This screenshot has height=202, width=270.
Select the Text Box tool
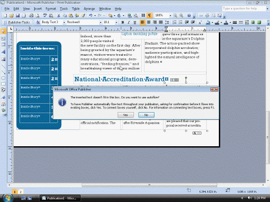3,38
